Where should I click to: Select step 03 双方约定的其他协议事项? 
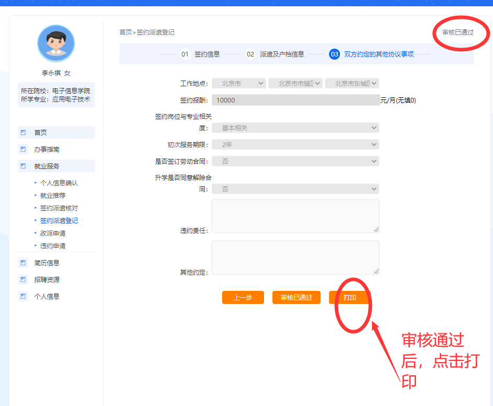pyautogui.click(x=371, y=54)
